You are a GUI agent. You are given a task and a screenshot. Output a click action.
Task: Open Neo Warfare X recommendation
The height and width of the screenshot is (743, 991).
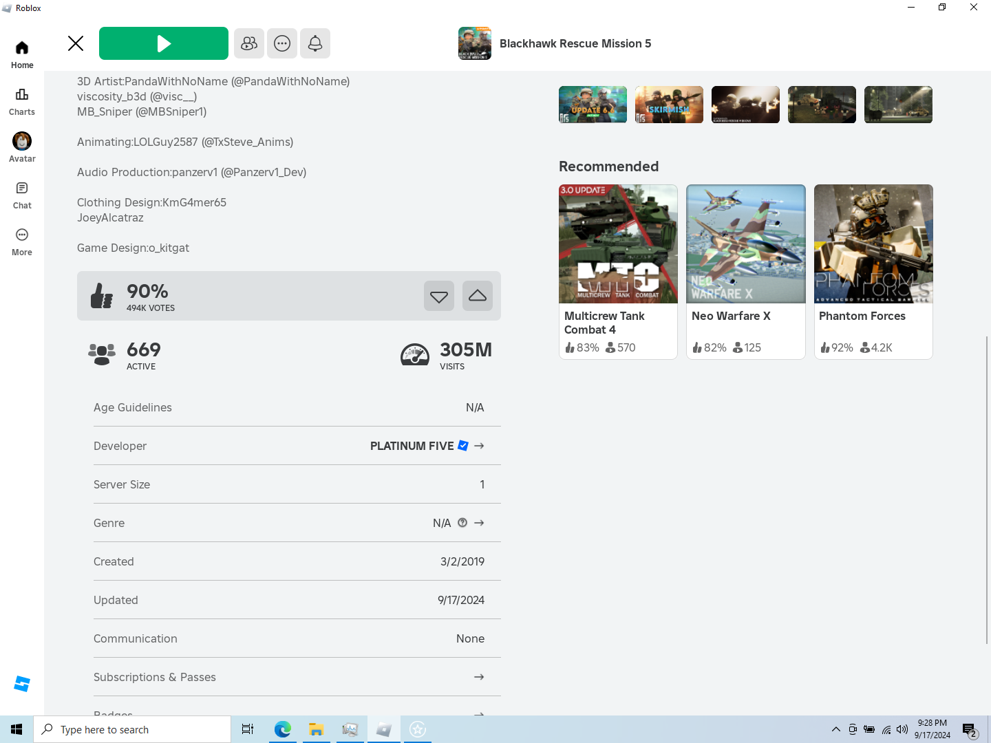pos(746,272)
